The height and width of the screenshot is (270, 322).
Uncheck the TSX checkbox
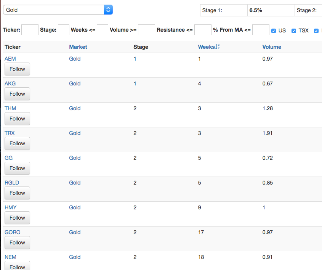[294, 31]
